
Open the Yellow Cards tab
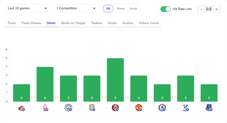coord(149,23)
